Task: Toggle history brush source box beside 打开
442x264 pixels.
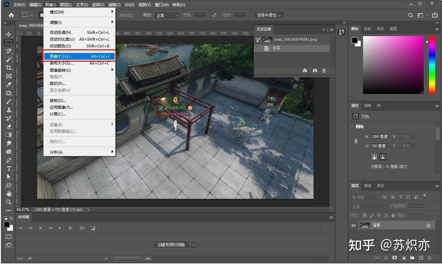Action: pos(258,48)
